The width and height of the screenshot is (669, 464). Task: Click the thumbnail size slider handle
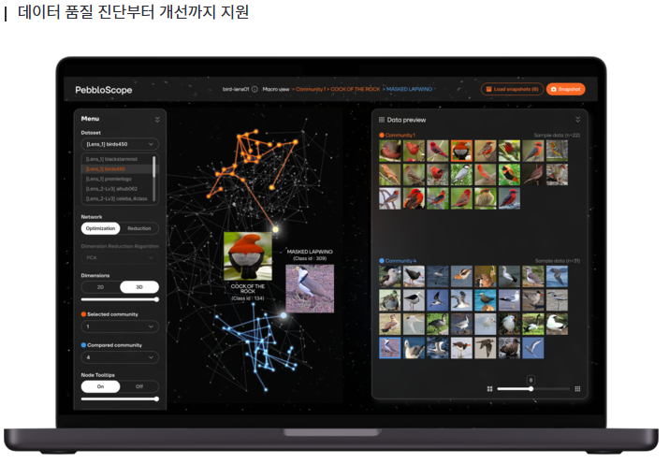531,388
